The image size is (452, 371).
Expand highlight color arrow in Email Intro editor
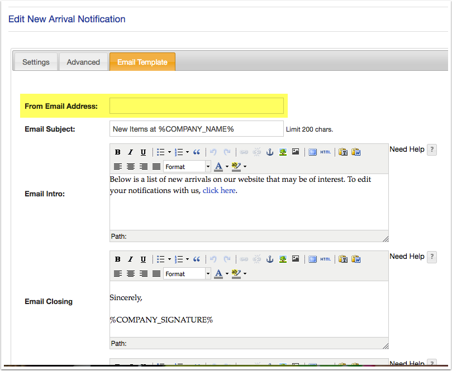click(x=245, y=166)
